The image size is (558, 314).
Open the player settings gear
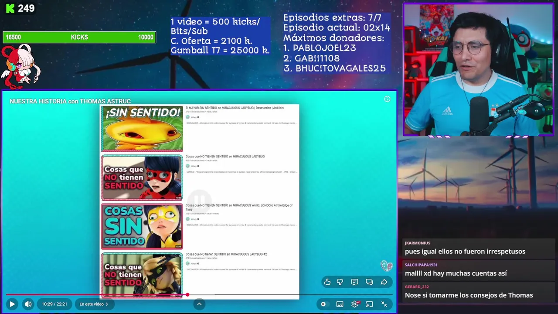tap(354, 304)
